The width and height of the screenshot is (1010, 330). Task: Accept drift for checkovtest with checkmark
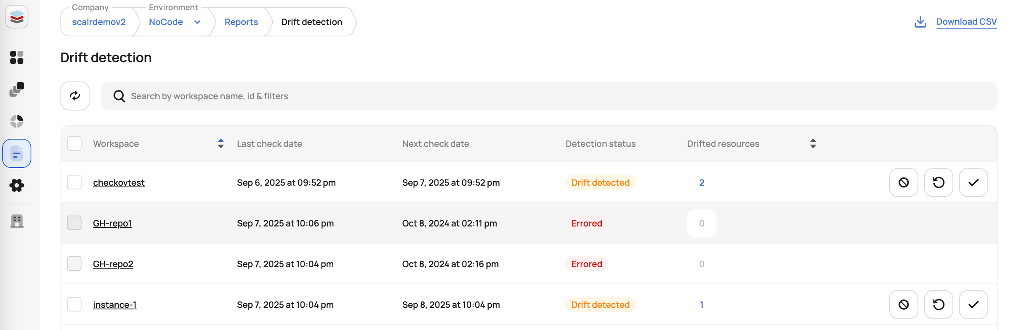pyautogui.click(x=973, y=182)
